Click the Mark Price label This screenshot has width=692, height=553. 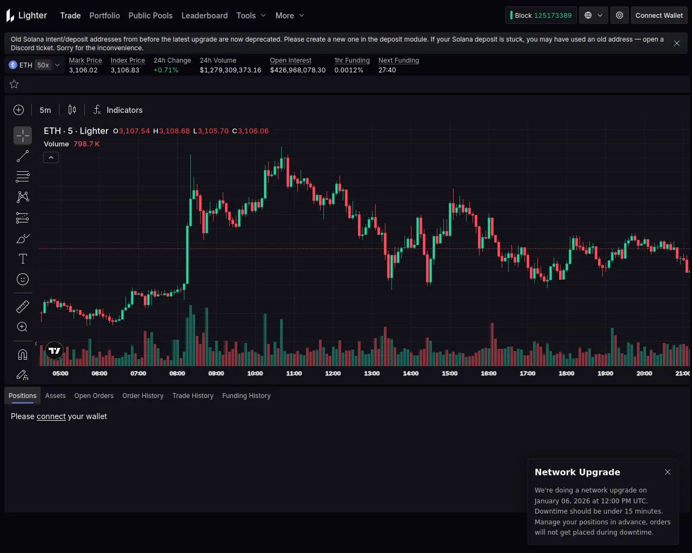coord(85,60)
